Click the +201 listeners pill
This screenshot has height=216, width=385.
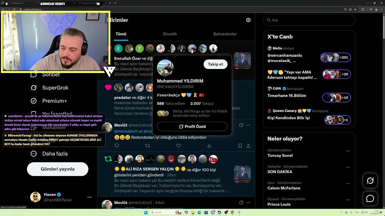[335, 57]
